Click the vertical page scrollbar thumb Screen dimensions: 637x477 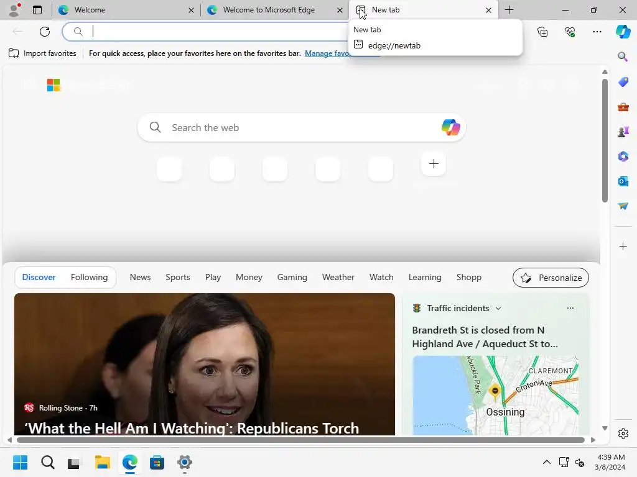(x=605, y=140)
